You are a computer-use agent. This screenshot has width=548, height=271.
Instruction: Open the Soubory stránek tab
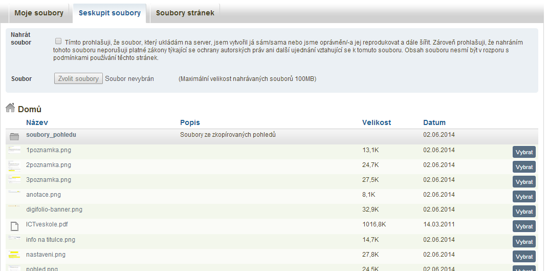pyautogui.click(x=185, y=13)
